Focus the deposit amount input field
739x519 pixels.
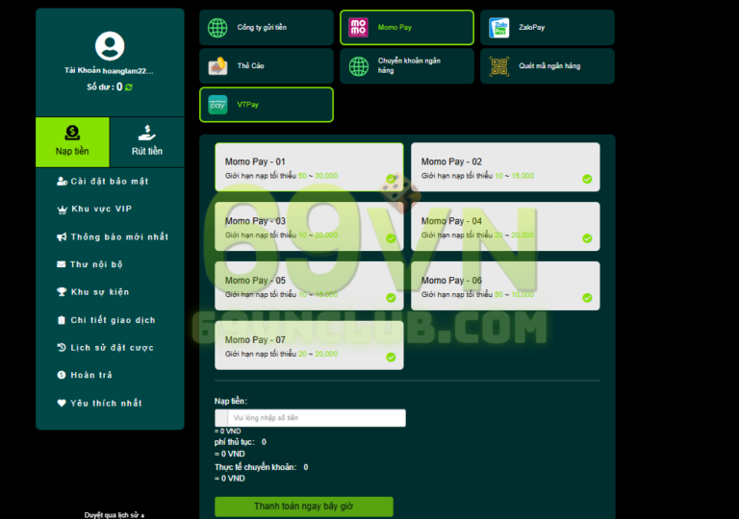pos(310,418)
